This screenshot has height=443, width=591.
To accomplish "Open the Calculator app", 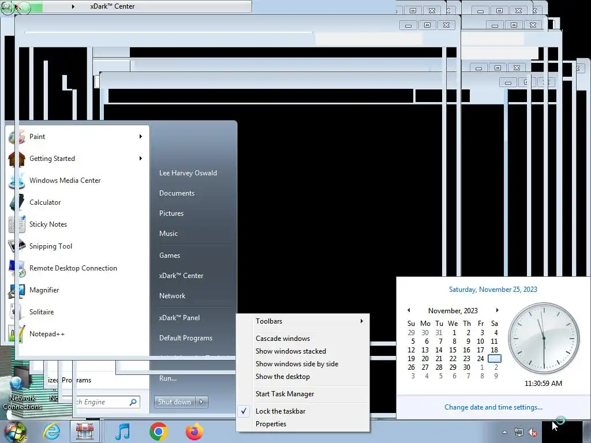I will [77, 202].
